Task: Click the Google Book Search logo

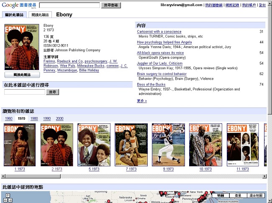Action: [19, 5]
